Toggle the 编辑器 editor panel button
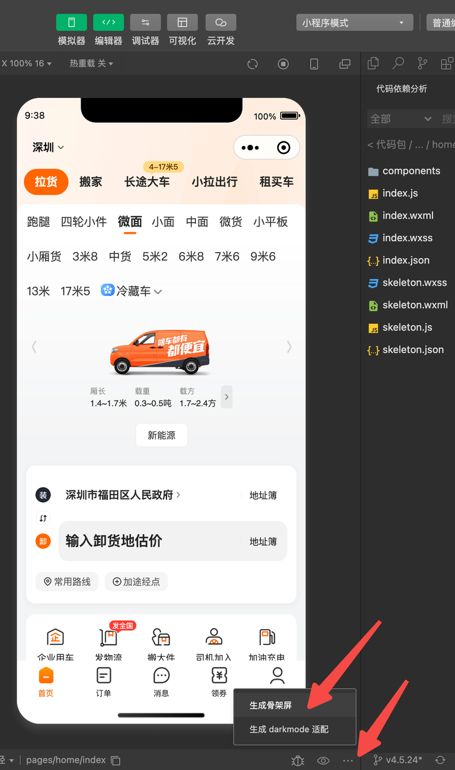The height and width of the screenshot is (770, 455). coord(108,23)
